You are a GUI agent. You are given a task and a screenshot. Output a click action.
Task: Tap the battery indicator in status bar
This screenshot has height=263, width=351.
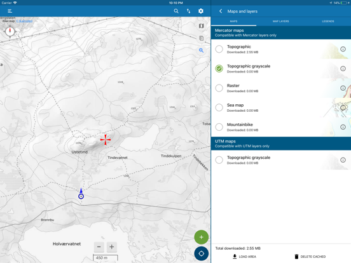344,3
